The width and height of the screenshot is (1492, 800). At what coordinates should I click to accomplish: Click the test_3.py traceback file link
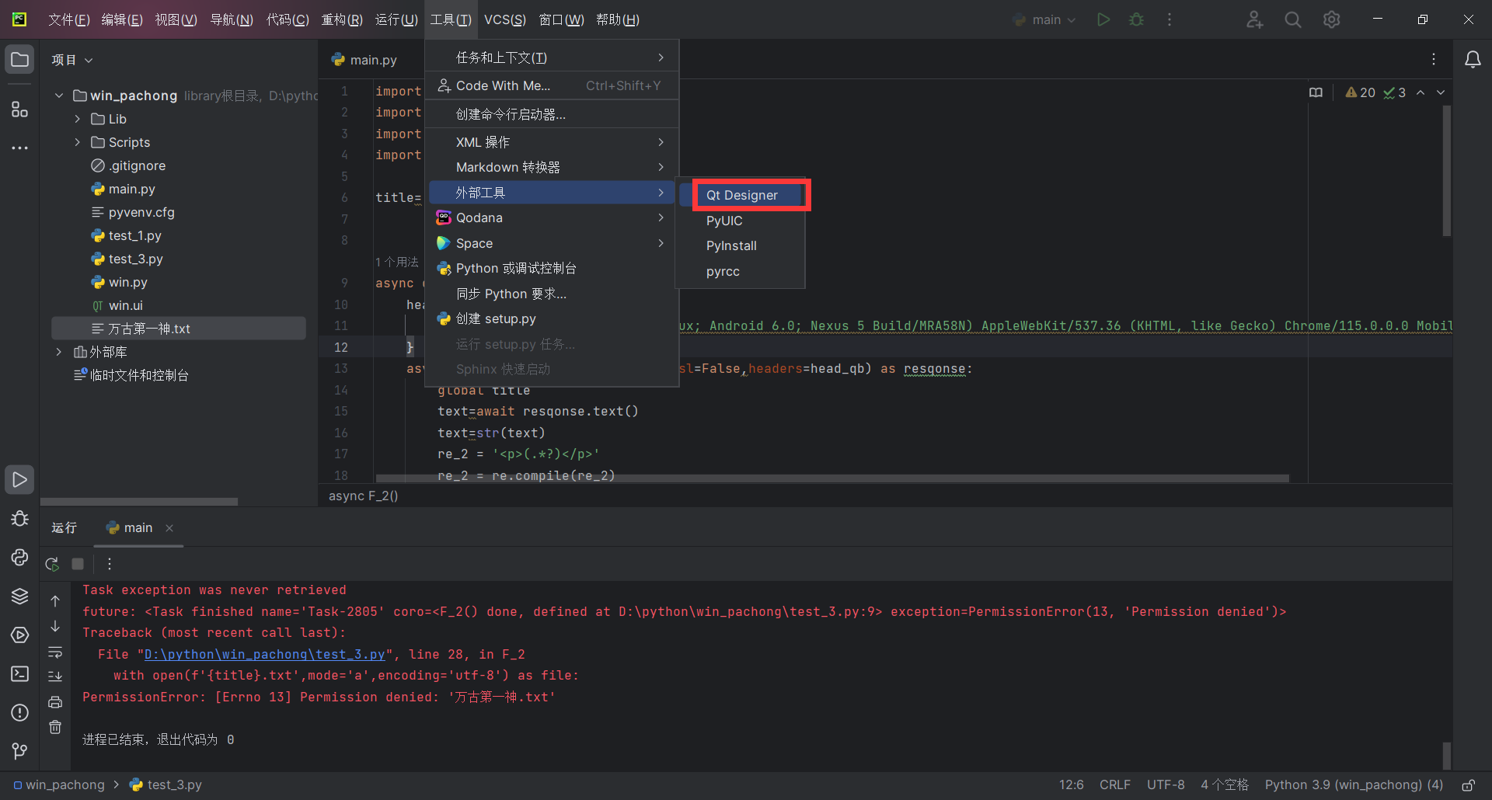coord(264,654)
